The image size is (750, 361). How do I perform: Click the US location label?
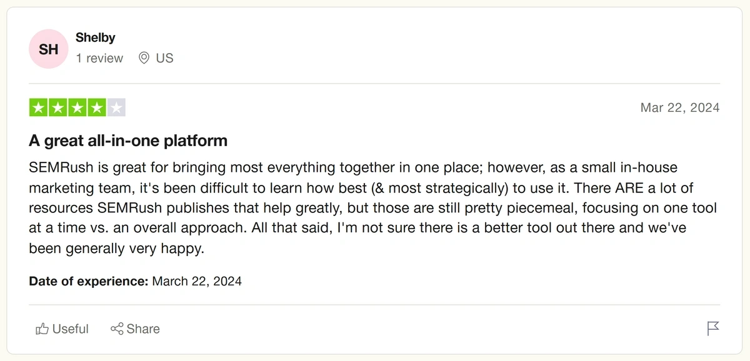click(x=165, y=58)
